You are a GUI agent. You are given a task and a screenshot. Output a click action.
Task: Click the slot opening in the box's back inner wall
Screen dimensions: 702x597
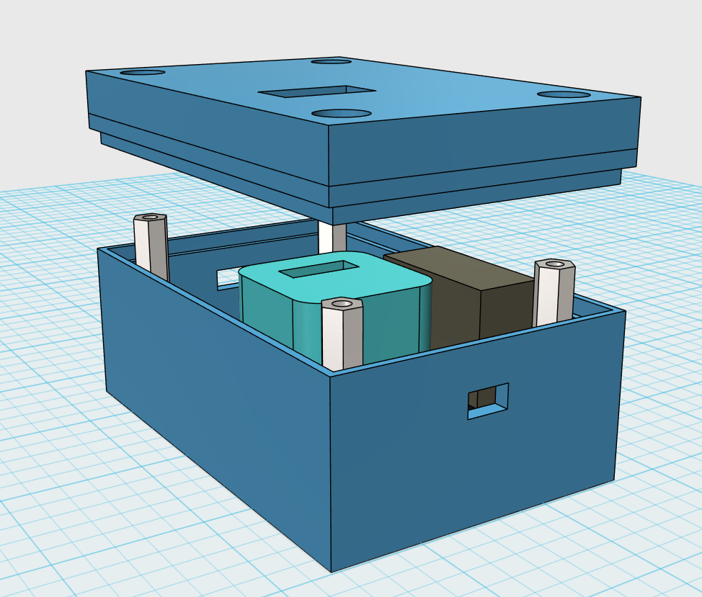[x=228, y=278]
